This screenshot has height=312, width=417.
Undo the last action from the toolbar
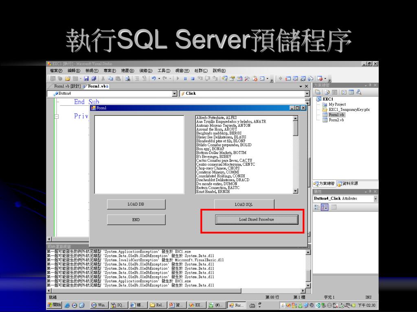point(154,78)
